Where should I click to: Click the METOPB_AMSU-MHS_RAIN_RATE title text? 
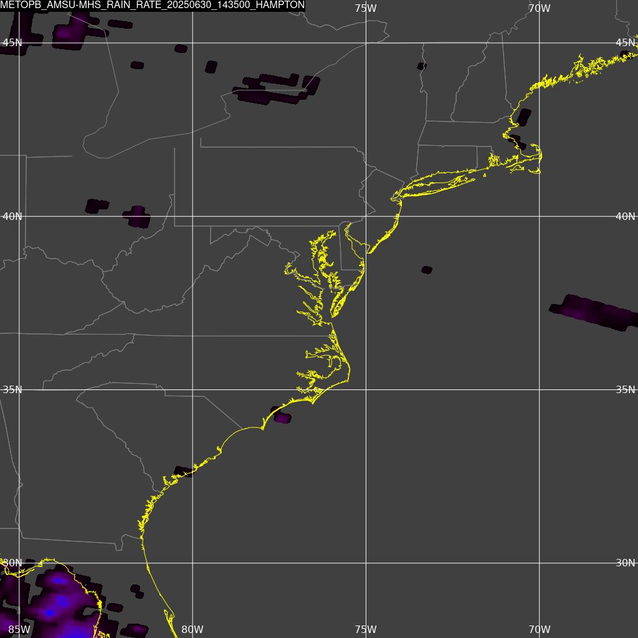pos(152,5)
